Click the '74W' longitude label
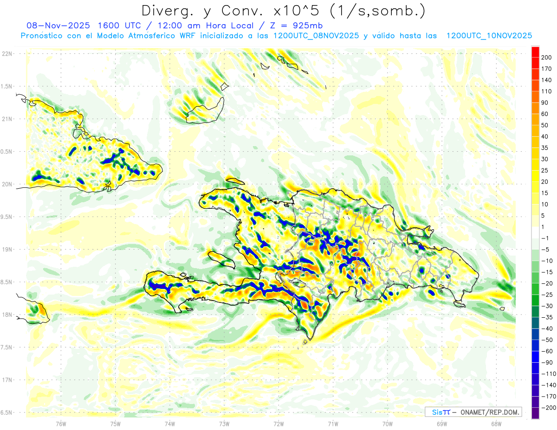Viewport: 557px width, 430px height. click(x=169, y=424)
